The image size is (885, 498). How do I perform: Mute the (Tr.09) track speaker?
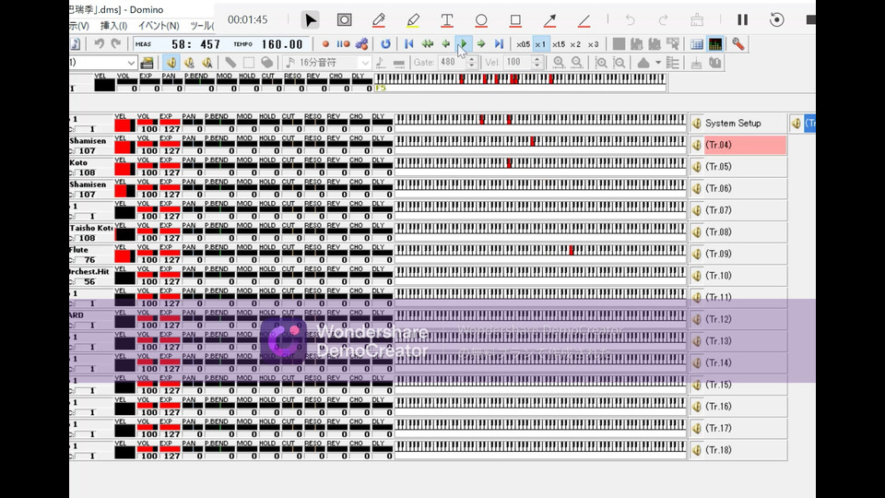pyautogui.click(x=697, y=255)
